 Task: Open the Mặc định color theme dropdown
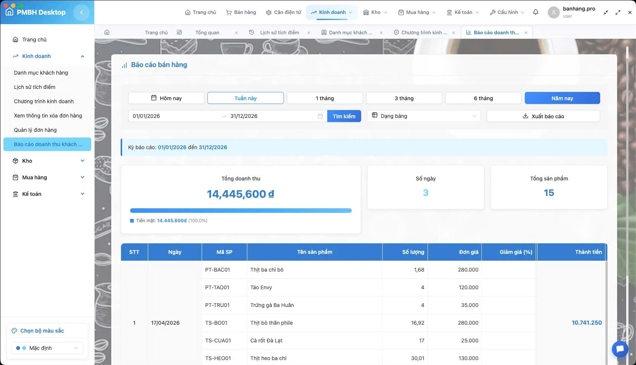click(x=47, y=348)
